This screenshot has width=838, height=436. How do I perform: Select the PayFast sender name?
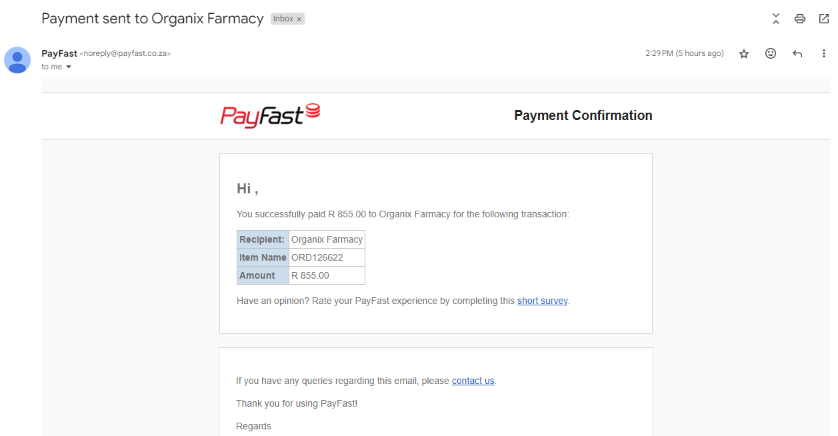59,53
